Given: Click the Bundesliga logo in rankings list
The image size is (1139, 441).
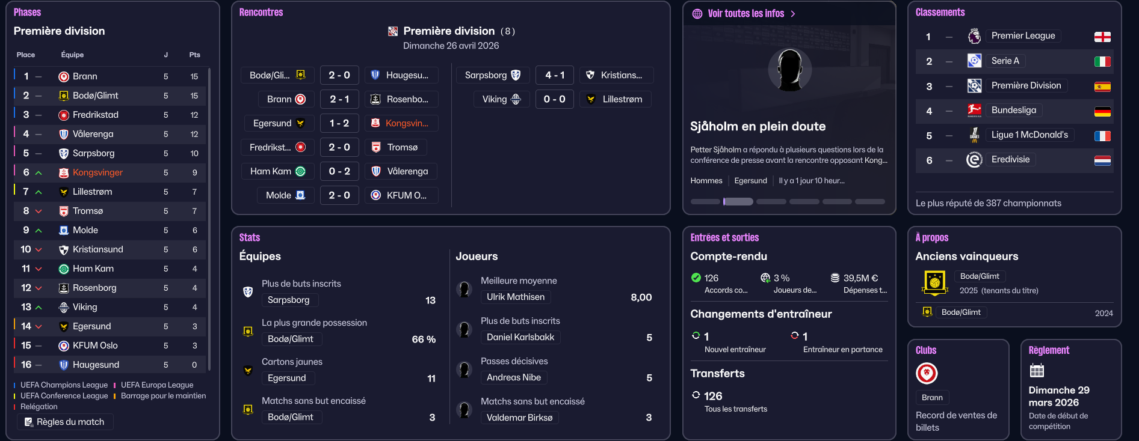Looking at the screenshot, I should (x=974, y=111).
